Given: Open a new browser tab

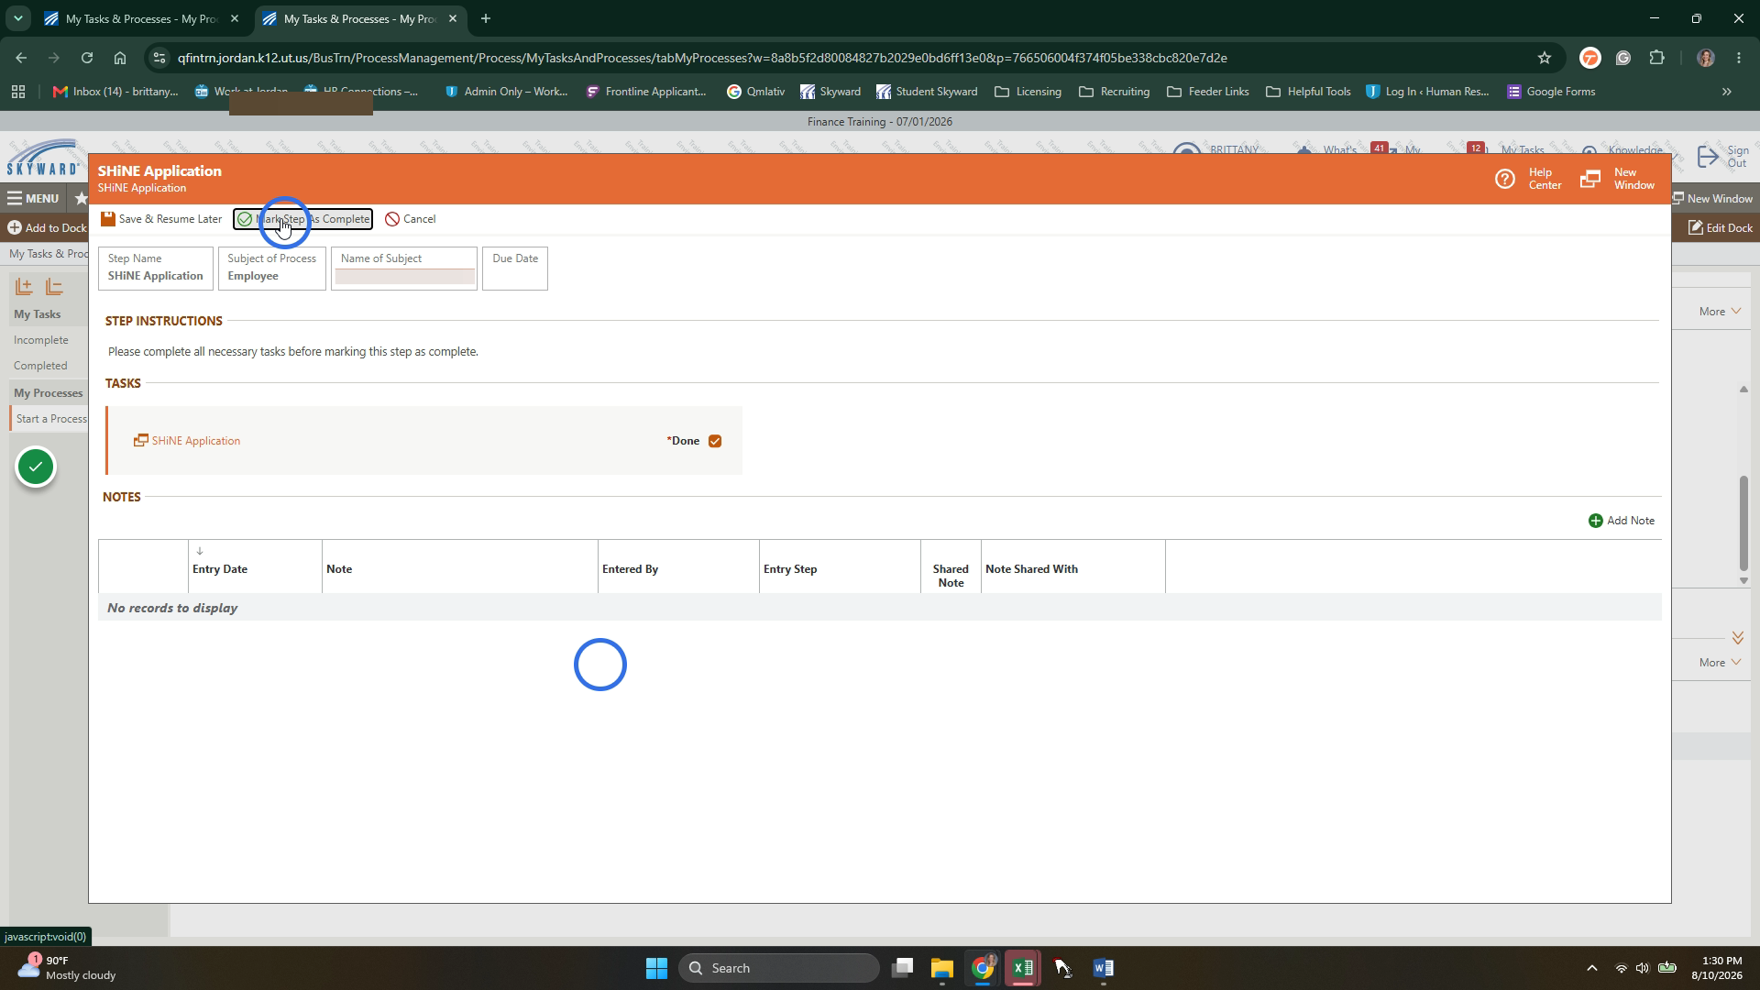Looking at the screenshot, I should (486, 18).
